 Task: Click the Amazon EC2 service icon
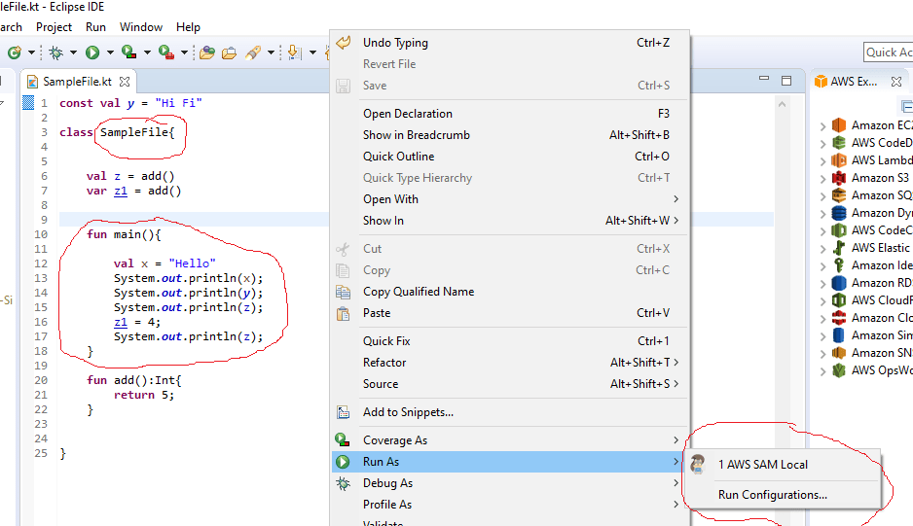pos(838,125)
